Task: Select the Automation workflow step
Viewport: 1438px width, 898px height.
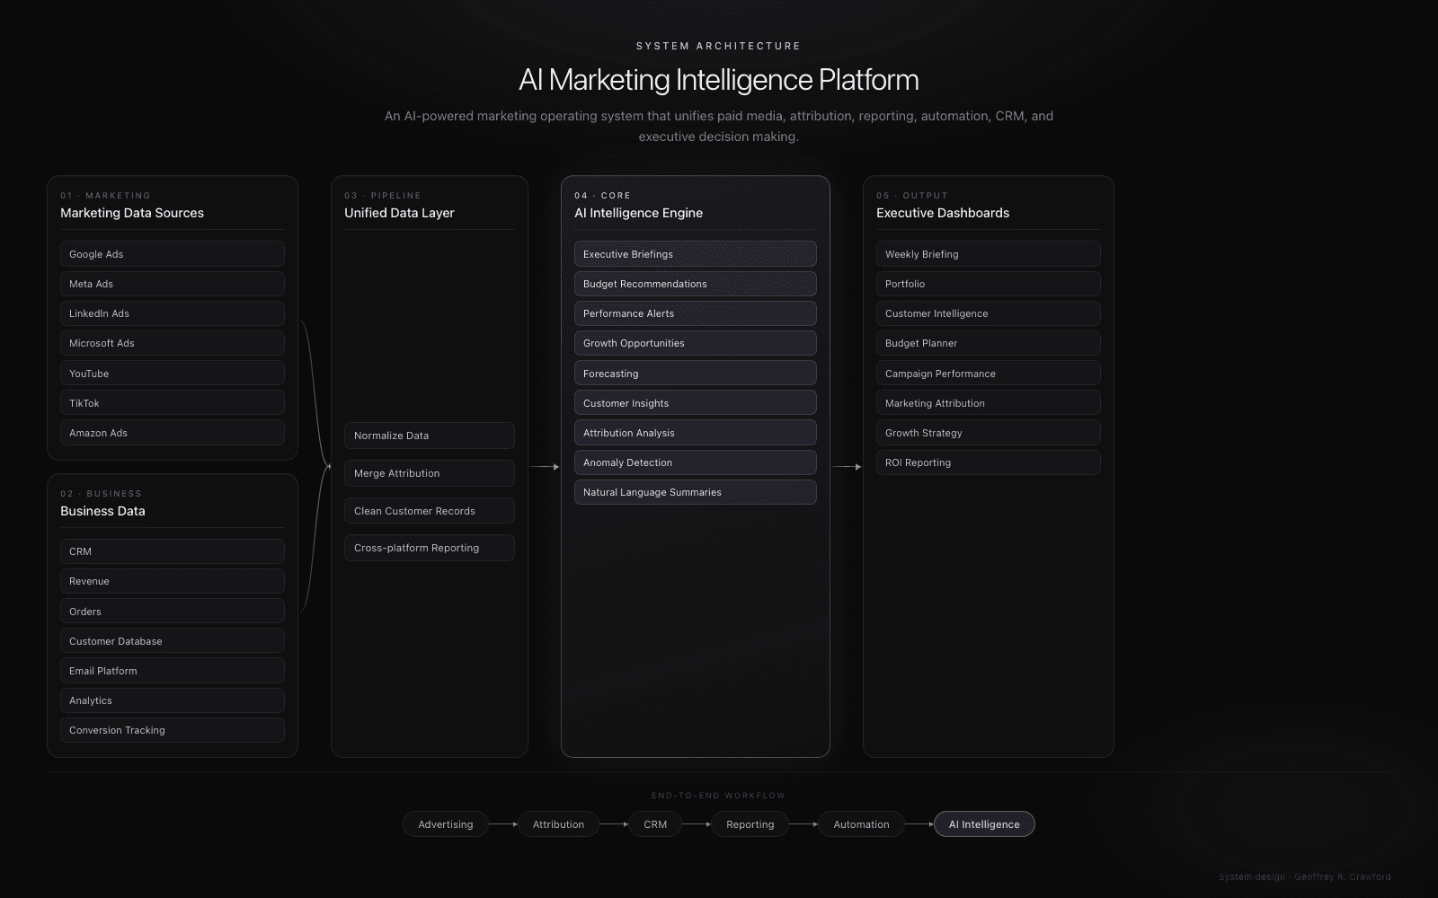Action: [861, 824]
